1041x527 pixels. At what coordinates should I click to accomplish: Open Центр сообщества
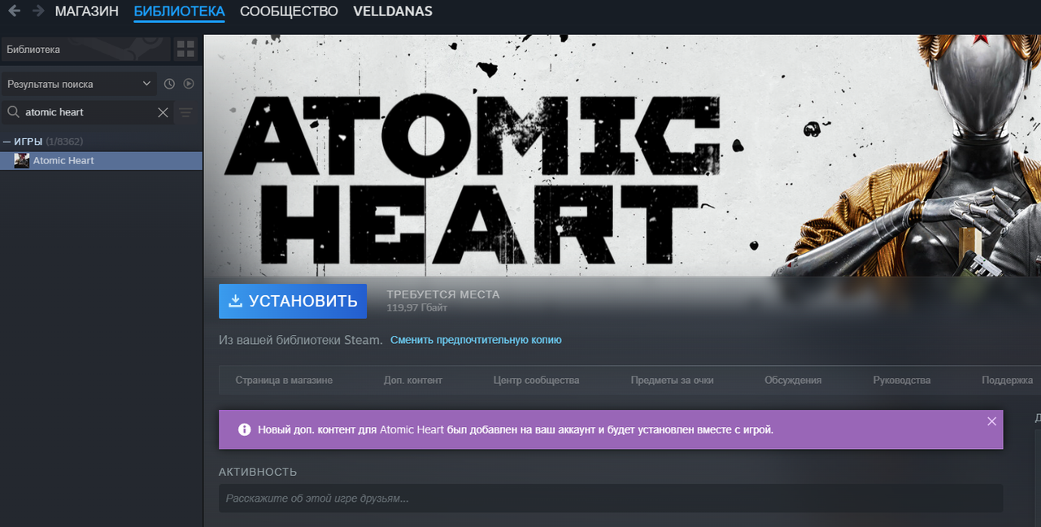(536, 380)
